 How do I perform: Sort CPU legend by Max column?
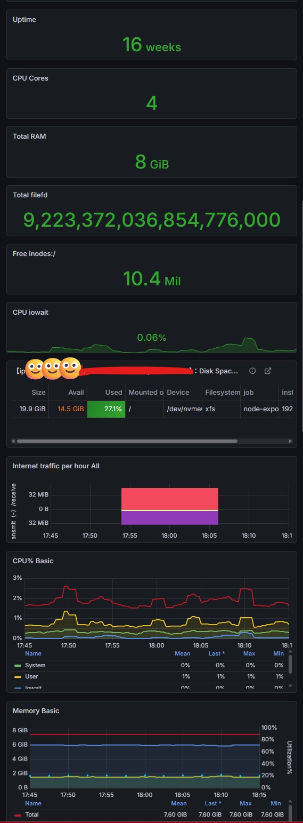pyautogui.click(x=249, y=653)
